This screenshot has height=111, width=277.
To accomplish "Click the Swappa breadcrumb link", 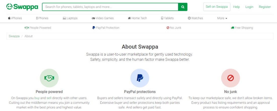I will point(14,36).
